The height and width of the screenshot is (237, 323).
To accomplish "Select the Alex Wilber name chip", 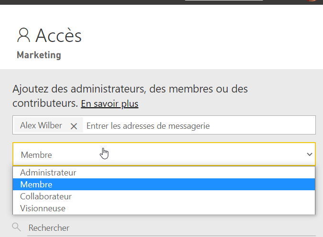I will tap(41, 125).
